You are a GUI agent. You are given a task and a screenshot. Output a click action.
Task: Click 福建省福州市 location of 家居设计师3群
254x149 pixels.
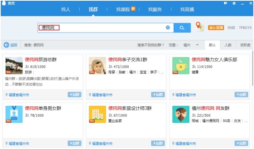click(x=102, y=144)
